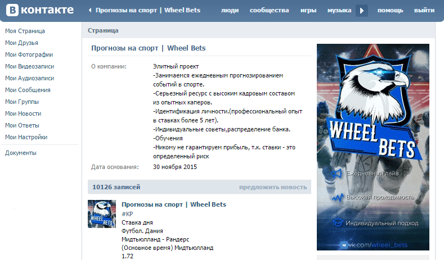Click the date 30 ноября 2015
The image size is (444, 260).
click(175, 167)
